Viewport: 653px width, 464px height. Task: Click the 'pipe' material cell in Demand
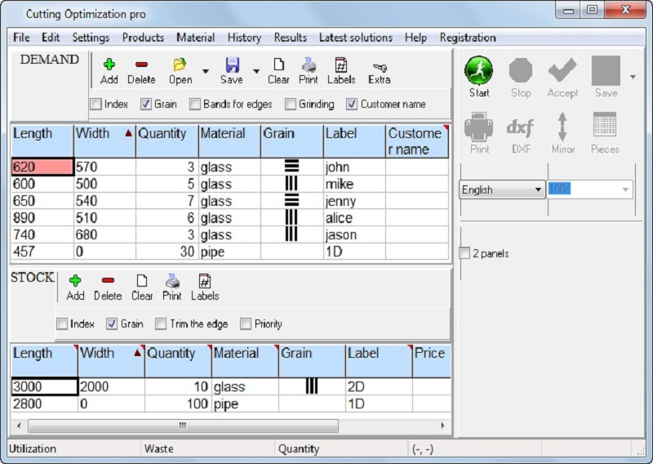tap(229, 252)
